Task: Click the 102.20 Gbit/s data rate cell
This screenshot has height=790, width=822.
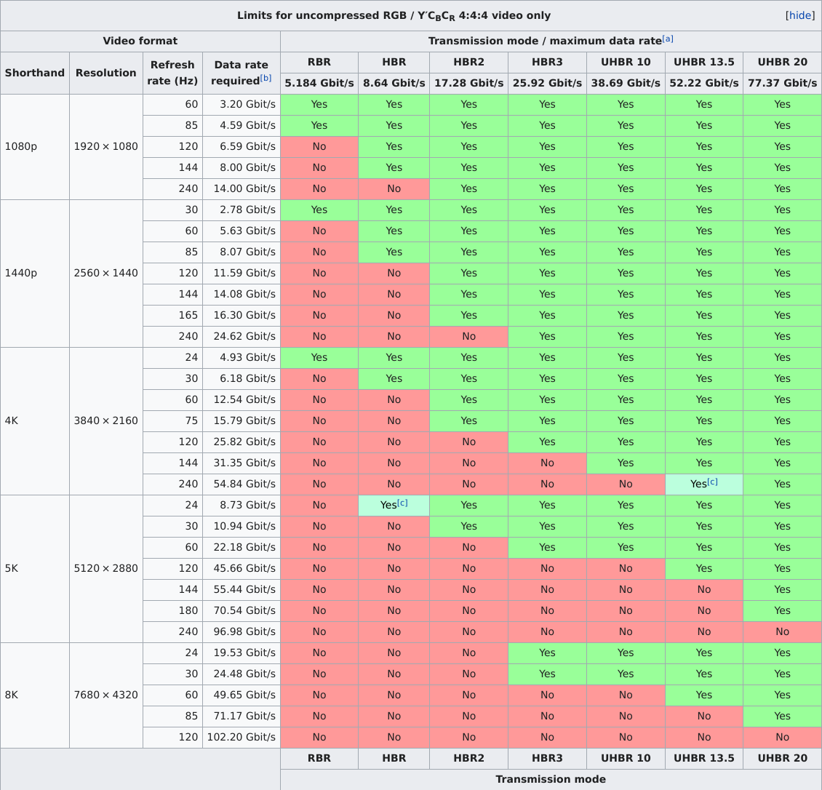Action: 242,737
